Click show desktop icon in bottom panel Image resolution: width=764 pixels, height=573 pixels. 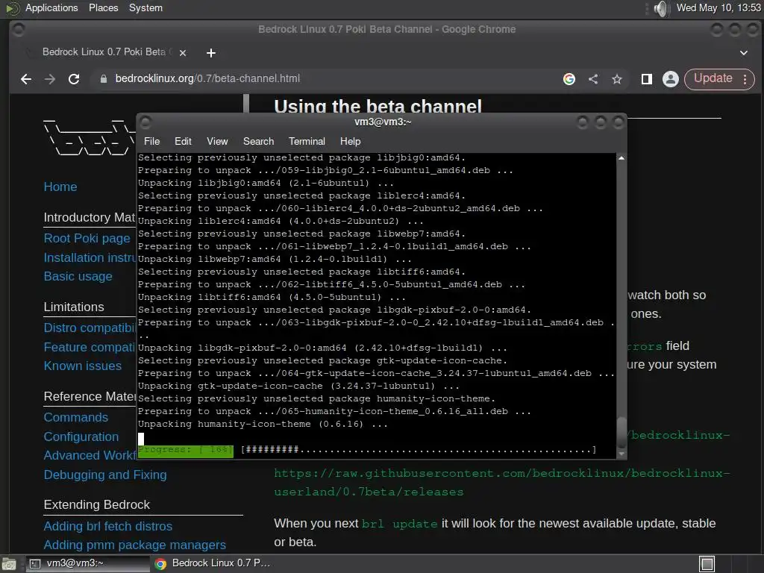(x=9, y=564)
